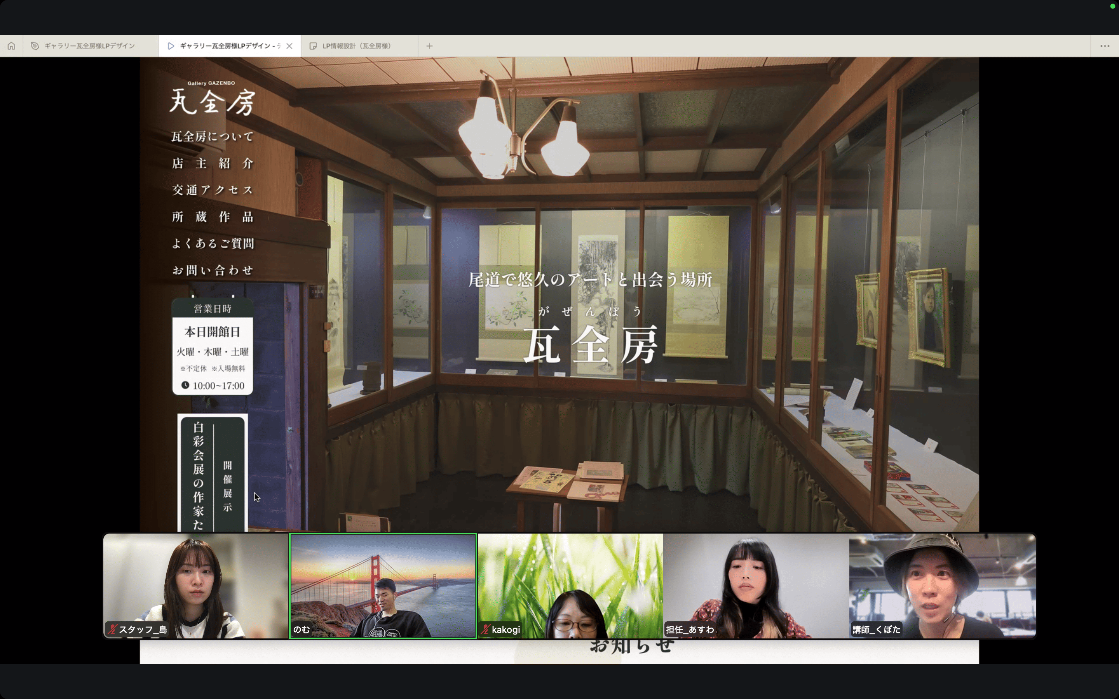Image resolution: width=1119 pixels, height=699 pixels.
Task: Open the first ギャラリー瓦全房様LPデザイン design tab
Action: coord(89,46)
